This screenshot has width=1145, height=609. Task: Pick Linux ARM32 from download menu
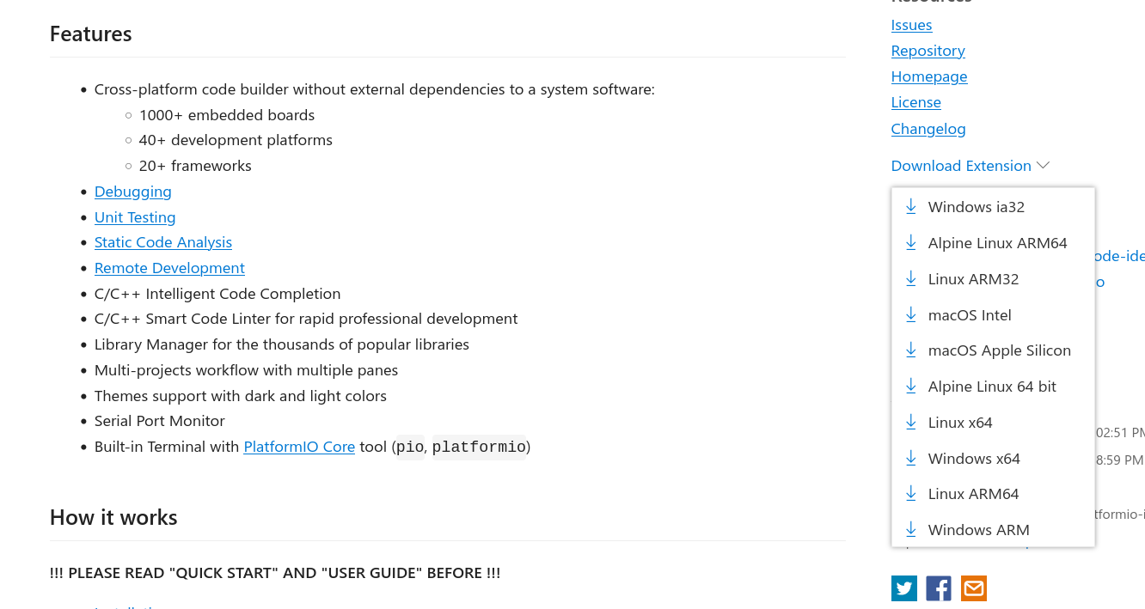(993, 279)
